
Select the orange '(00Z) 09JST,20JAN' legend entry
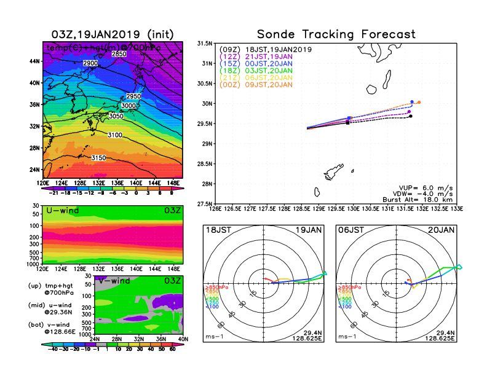pos(256,85)
